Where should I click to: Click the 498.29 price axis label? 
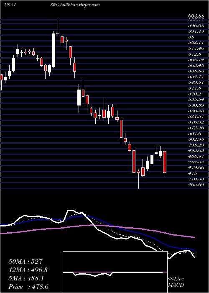(x=196, y=145)
